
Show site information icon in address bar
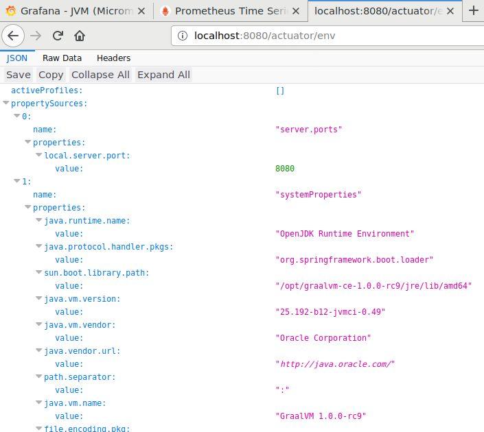pos(183,36)
